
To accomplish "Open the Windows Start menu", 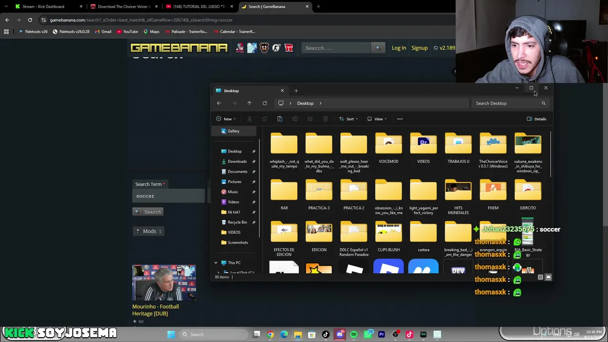I will click(x=171, y=334).
